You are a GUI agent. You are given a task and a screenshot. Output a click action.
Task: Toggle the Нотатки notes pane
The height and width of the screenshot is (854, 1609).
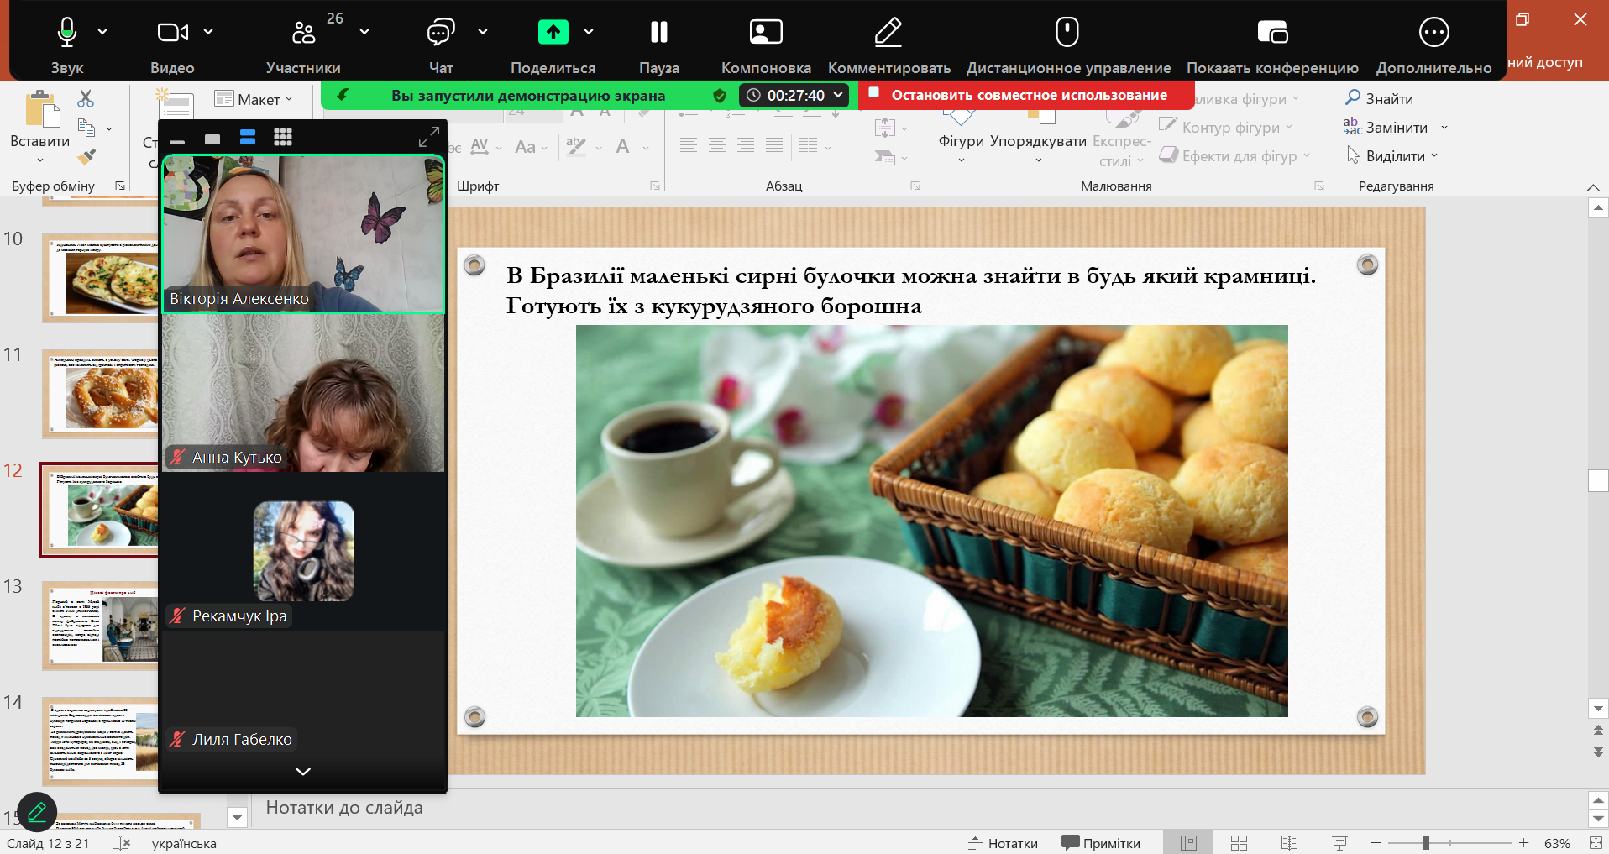pos(1003,843)
